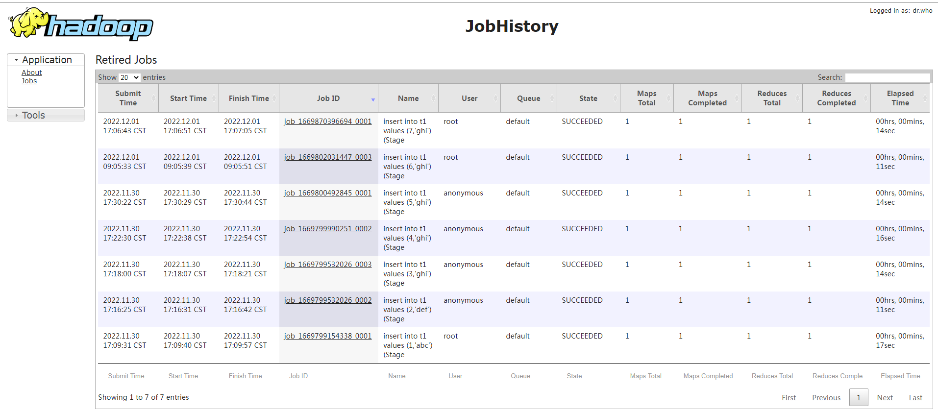Click the First pagination button

pos(789,398)
